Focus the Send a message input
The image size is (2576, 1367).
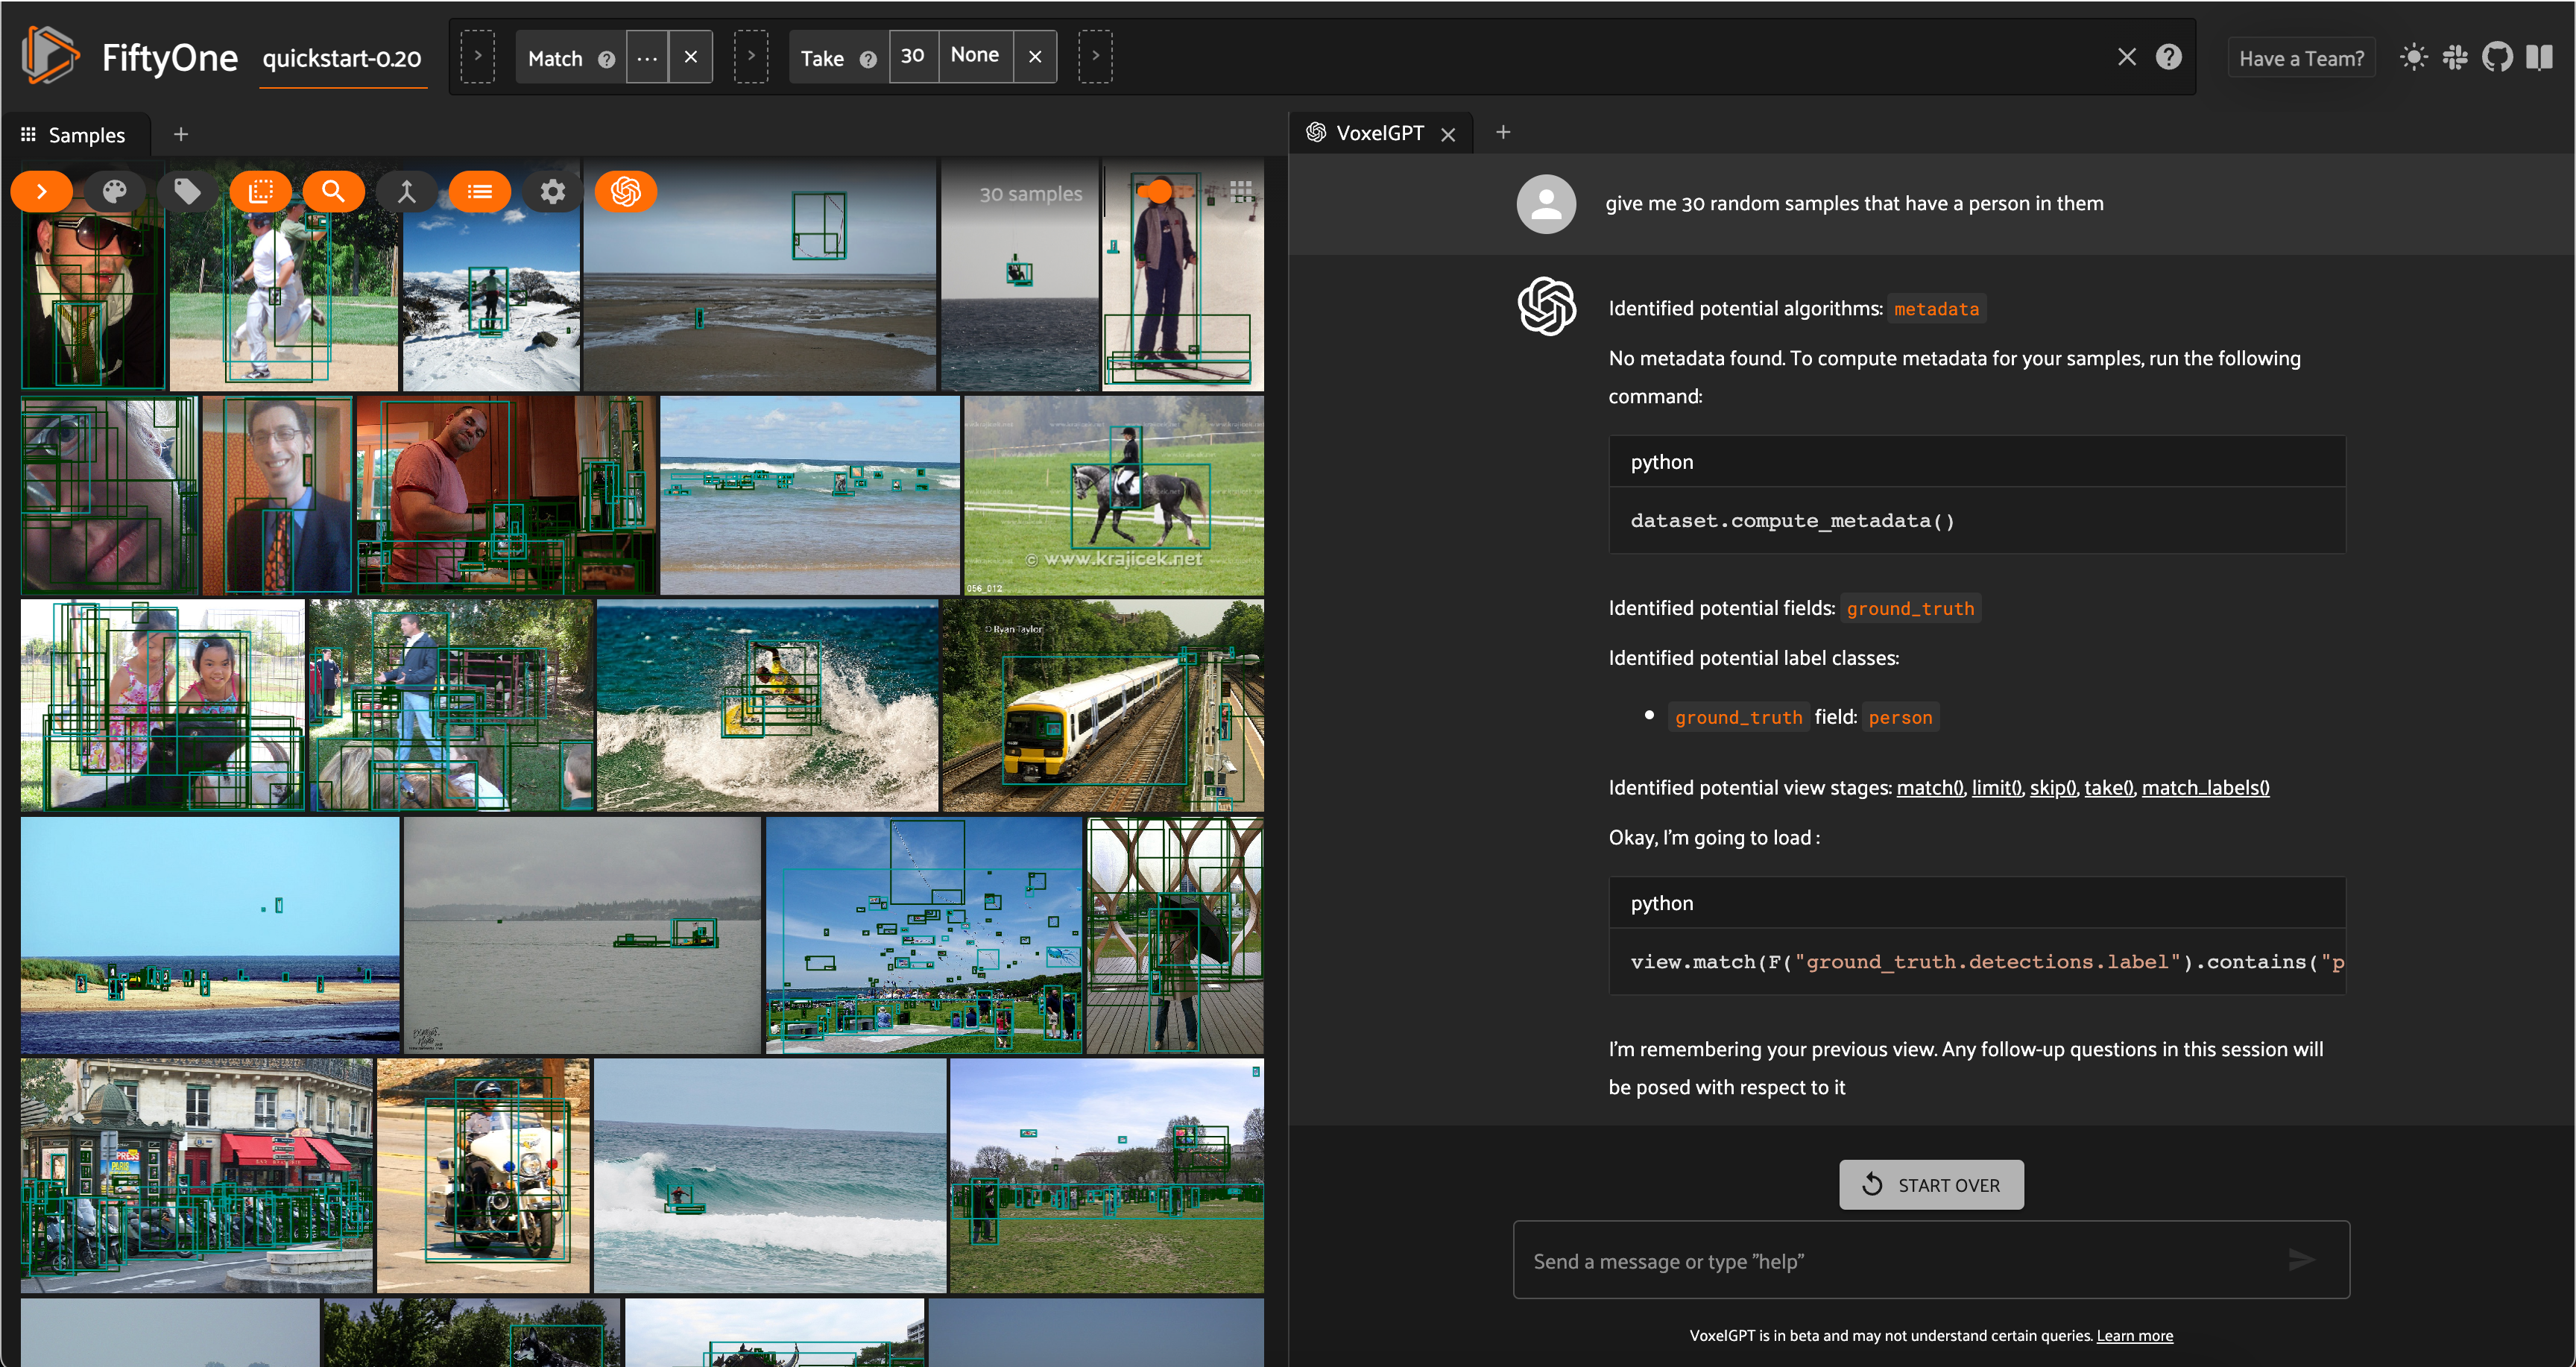point(1900,1260)
